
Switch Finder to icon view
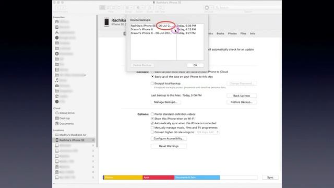point(102,8)
